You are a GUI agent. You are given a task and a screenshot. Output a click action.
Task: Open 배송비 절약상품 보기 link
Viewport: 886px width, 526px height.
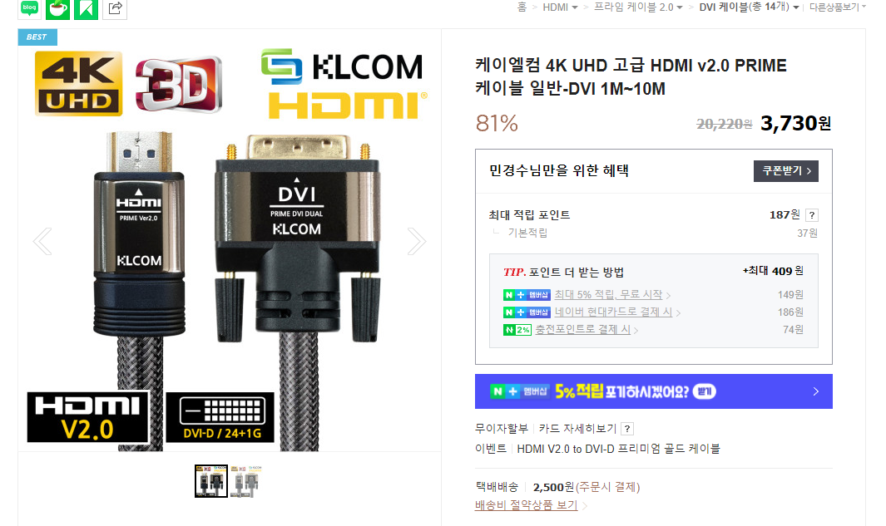click(x=526, y=505)
